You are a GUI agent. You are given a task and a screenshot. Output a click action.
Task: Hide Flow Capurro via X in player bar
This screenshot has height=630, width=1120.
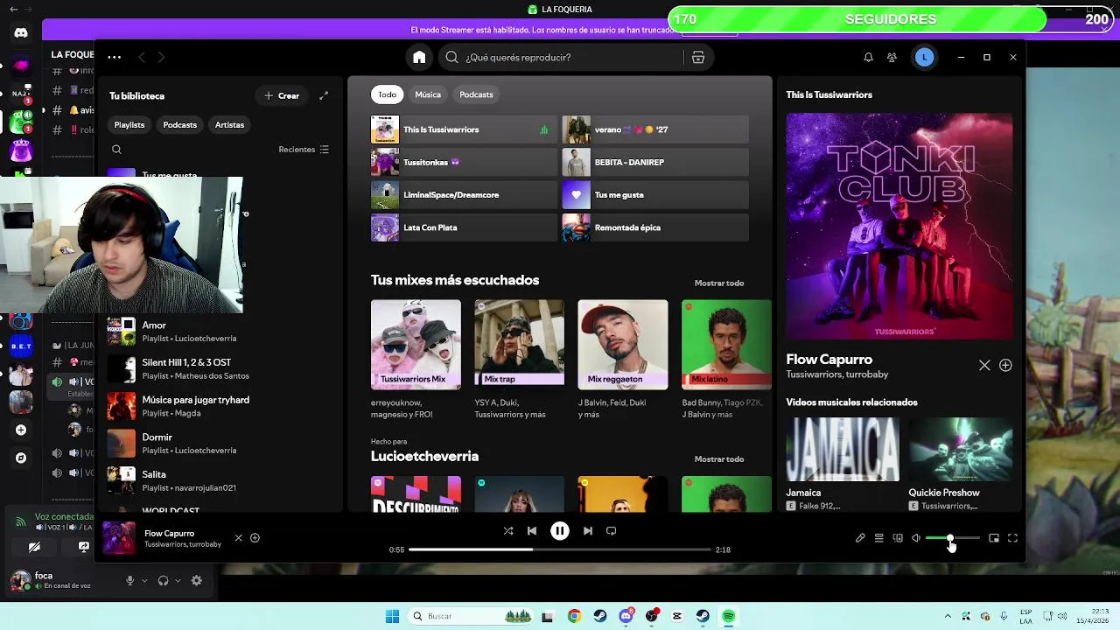pyautogui.click(x=238, y=538)
